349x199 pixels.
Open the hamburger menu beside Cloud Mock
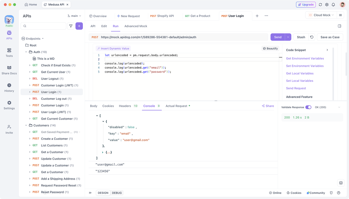(x=341, y=15)
